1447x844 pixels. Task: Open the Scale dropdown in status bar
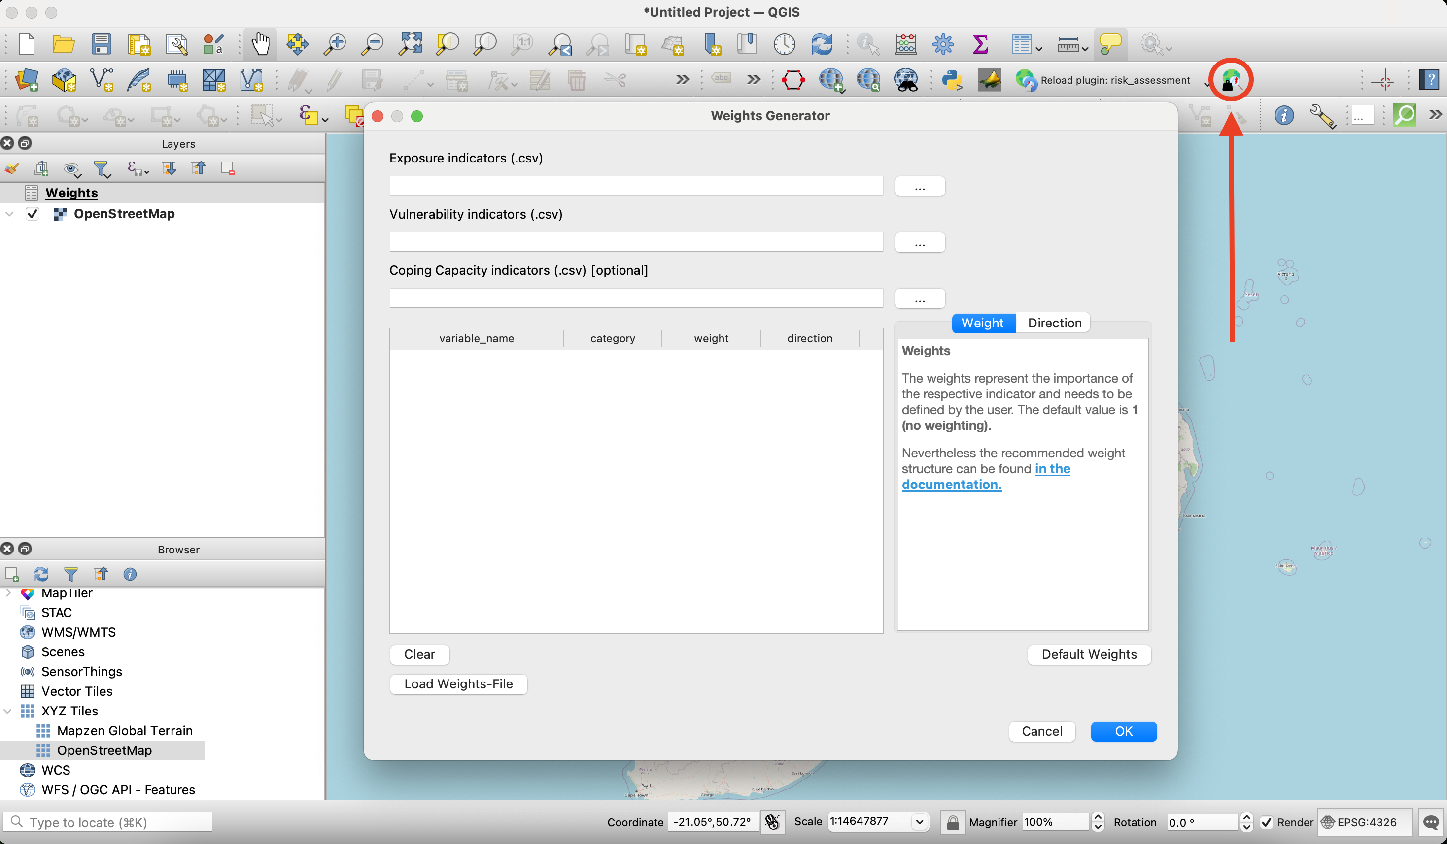coord(919,822)
